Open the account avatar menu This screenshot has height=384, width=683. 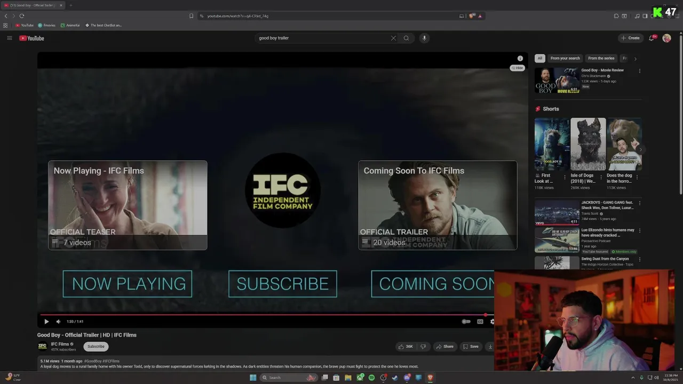(666, 38)
